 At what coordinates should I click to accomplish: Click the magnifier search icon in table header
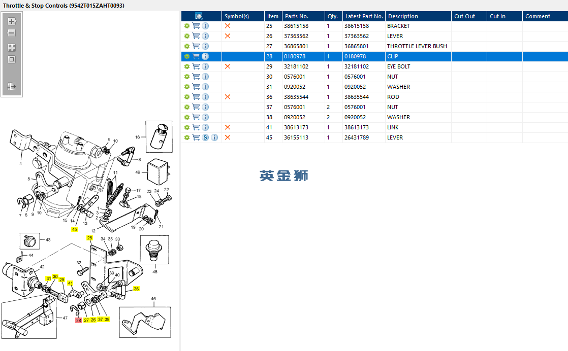tap(199, 16)
